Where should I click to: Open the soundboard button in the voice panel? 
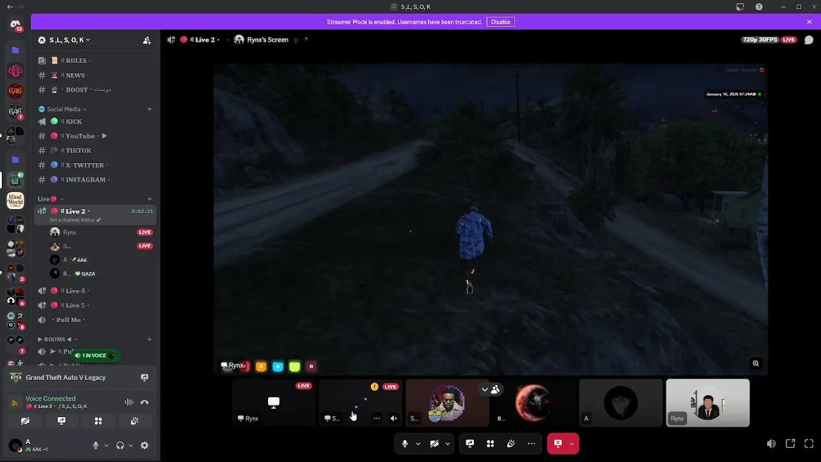point(135,421)
